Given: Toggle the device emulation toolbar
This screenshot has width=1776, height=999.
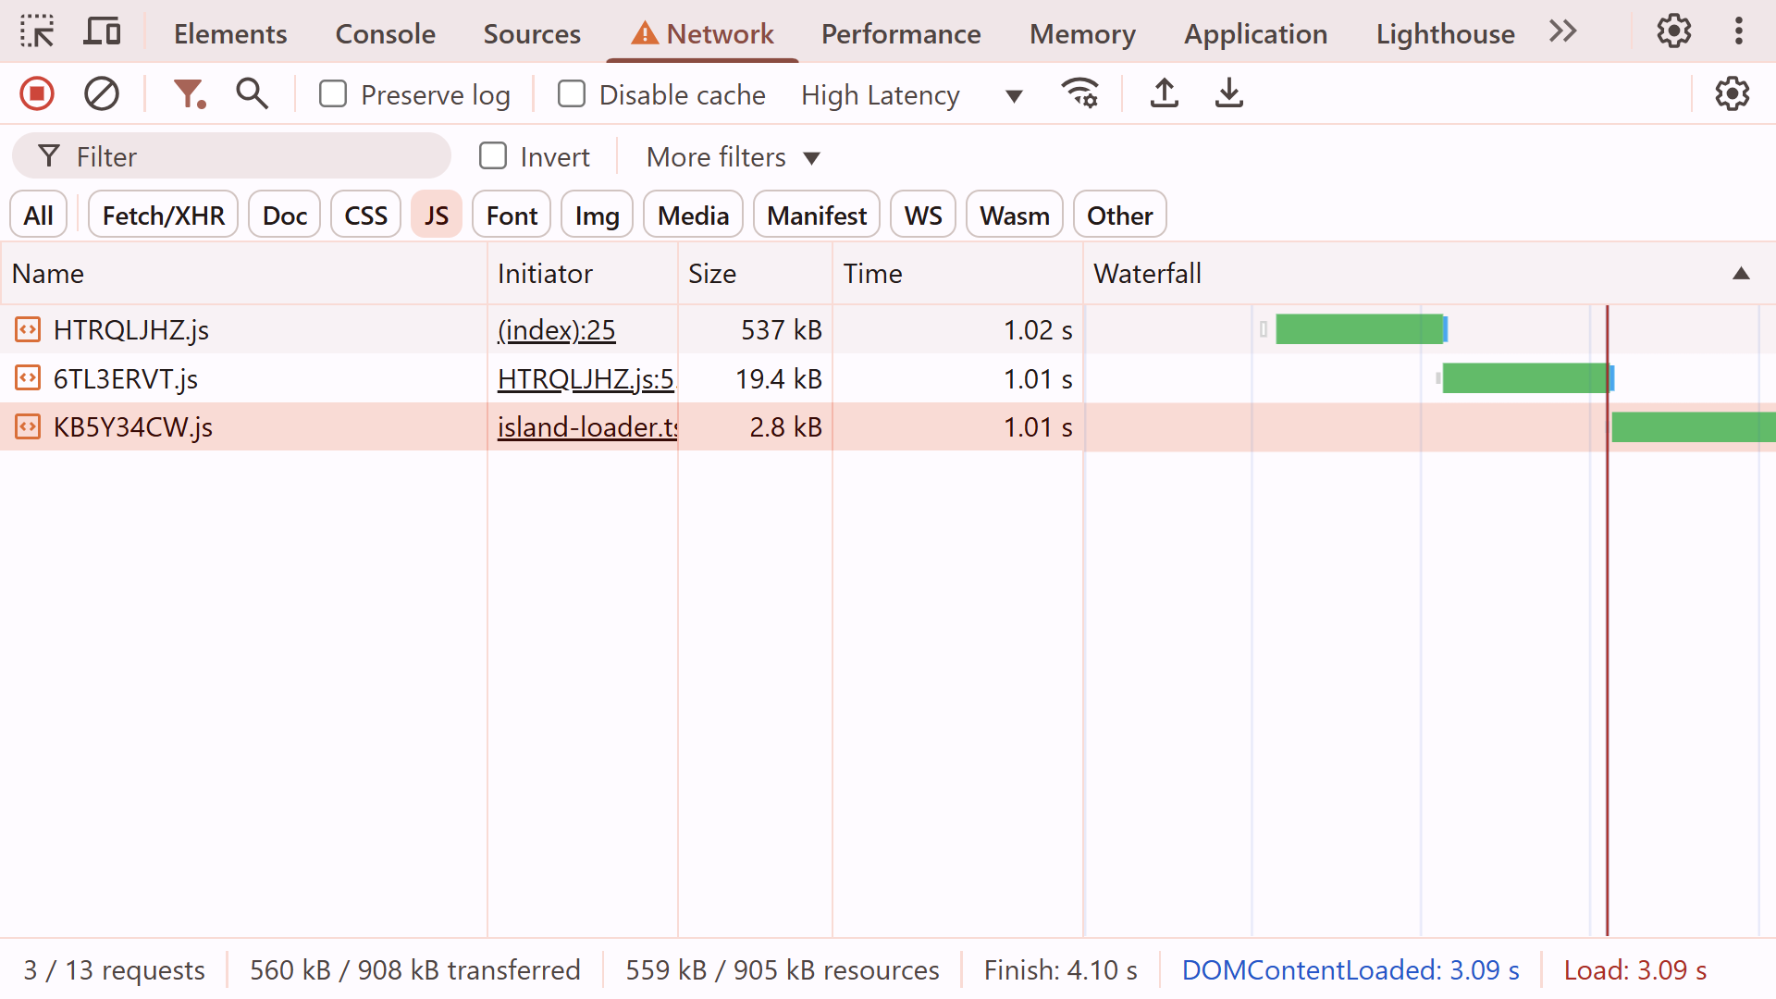Looking at the screenshot, I should 102,31.
